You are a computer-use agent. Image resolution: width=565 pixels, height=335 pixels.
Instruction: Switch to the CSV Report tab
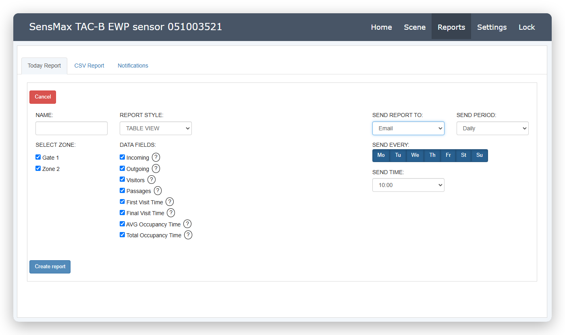coord(89,66)
